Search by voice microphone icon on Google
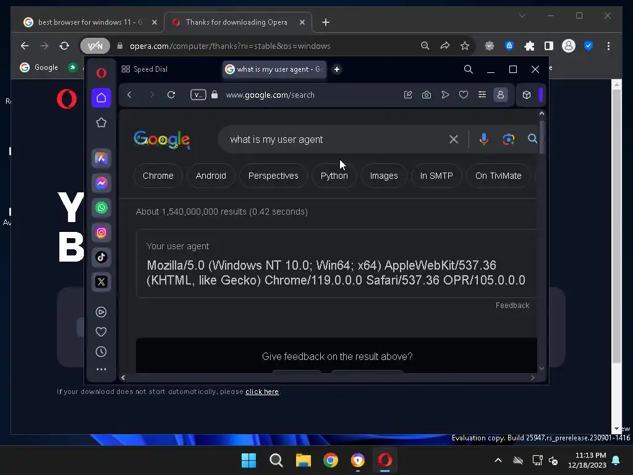The width and height of the screenshot is (633, 475). (x=483, y=139)
